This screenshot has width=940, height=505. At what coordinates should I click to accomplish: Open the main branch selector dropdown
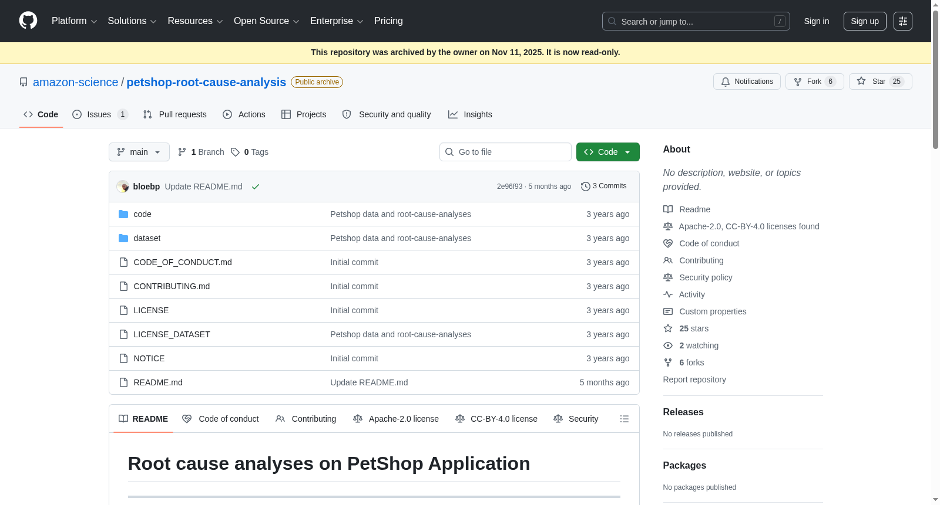click(139, 152)
